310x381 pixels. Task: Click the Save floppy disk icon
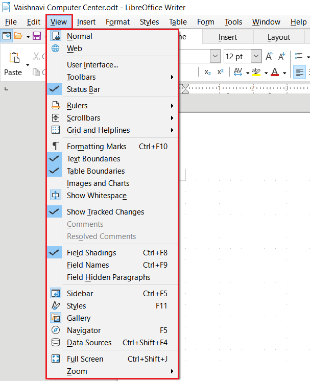[37, 36]
